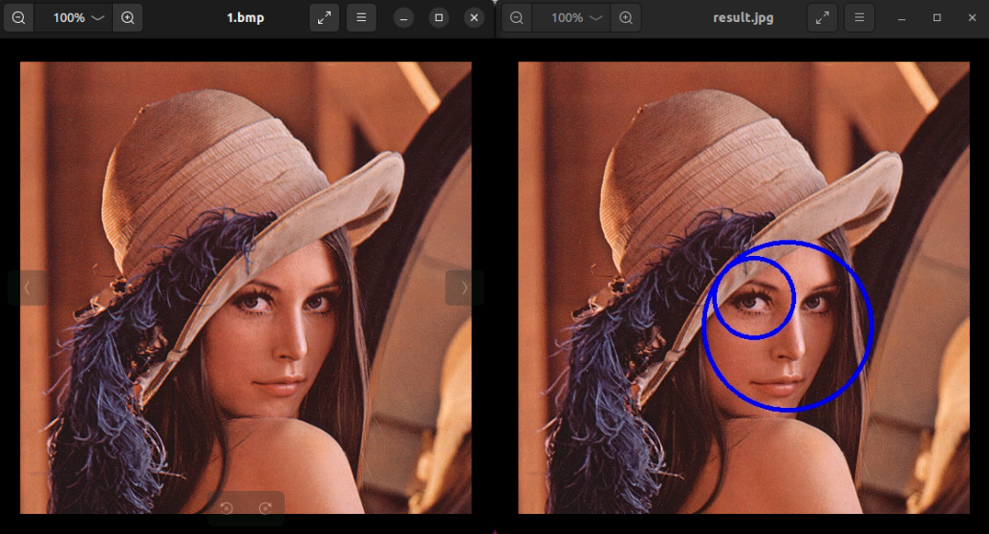Maximize the result.jpg window
989x534 pixels.
[x=937, y=17]
